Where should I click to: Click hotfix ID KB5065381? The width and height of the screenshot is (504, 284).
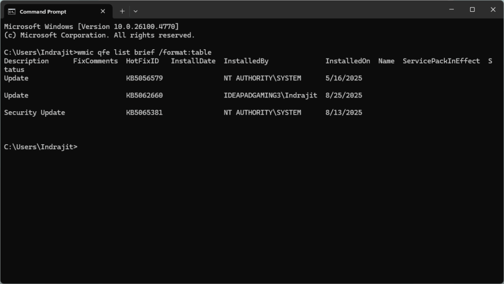144,113
